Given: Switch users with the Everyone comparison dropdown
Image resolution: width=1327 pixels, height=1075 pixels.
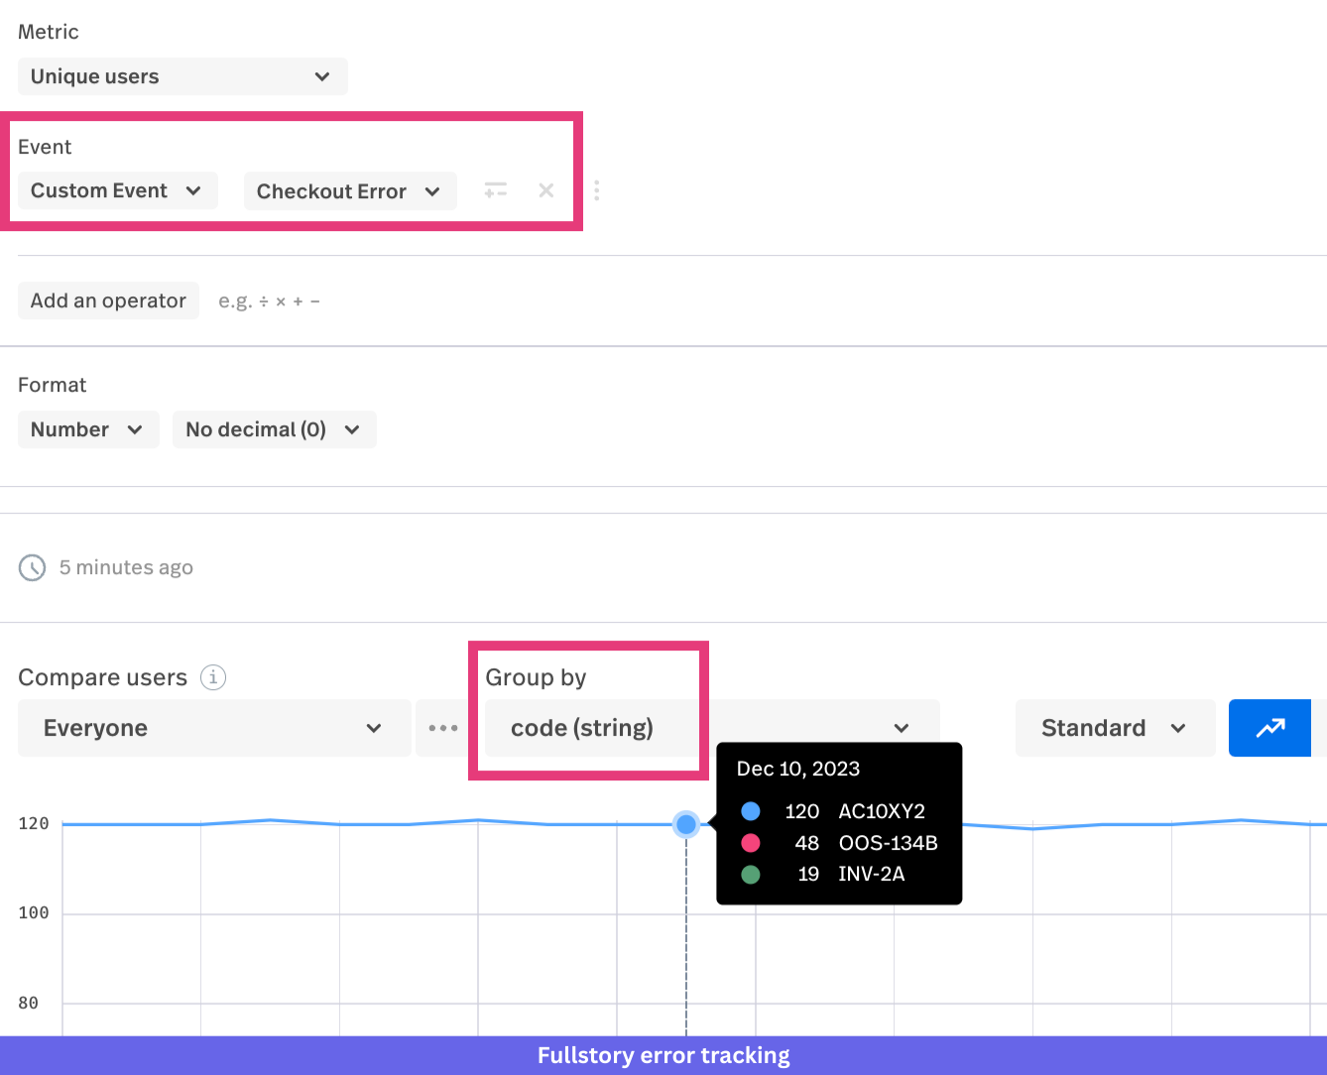Looking at the screenshot, I should (213, 727).
